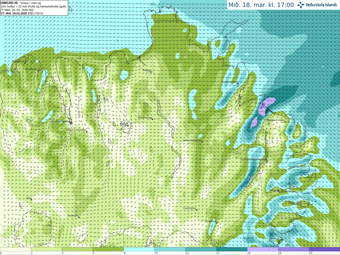Click the 'Mið. 18. mar. kl. 17:00' timestamp
340x255 pixels.
click(261, 5)
